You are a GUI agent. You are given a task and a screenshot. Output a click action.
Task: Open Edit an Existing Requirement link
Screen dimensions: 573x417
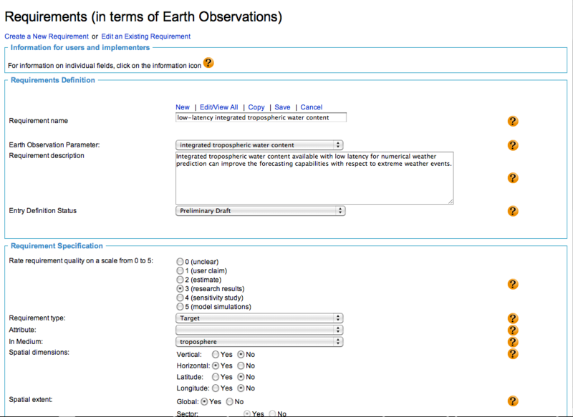point(145,36)
